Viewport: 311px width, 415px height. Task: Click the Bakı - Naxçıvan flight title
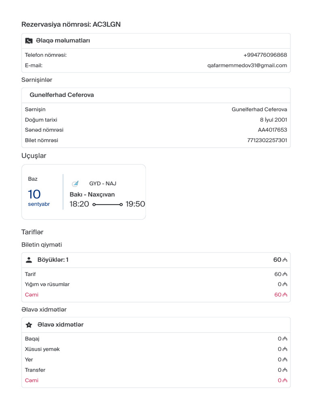(x=92, y=195)
